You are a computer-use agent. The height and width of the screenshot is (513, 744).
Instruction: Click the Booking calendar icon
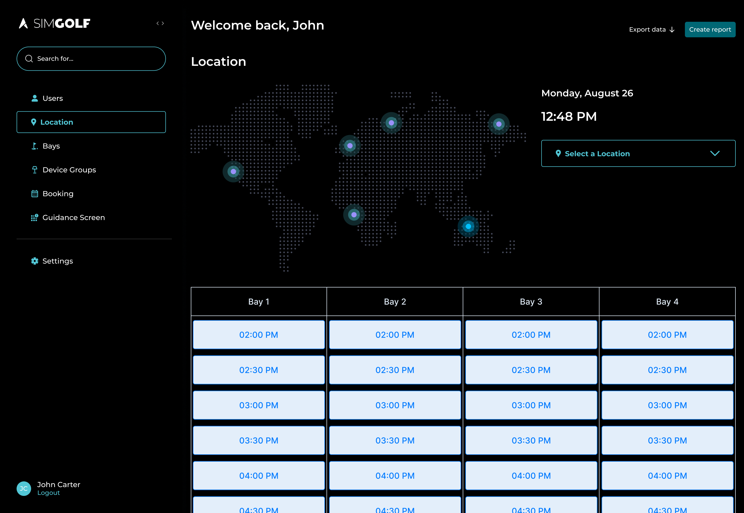[x=34, y=194]
